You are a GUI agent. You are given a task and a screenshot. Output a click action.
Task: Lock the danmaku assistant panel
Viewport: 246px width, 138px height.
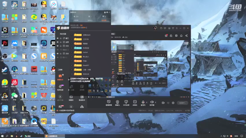point(105,12)
